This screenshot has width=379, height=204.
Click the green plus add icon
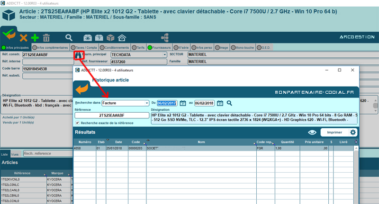[x=35, y=37]
